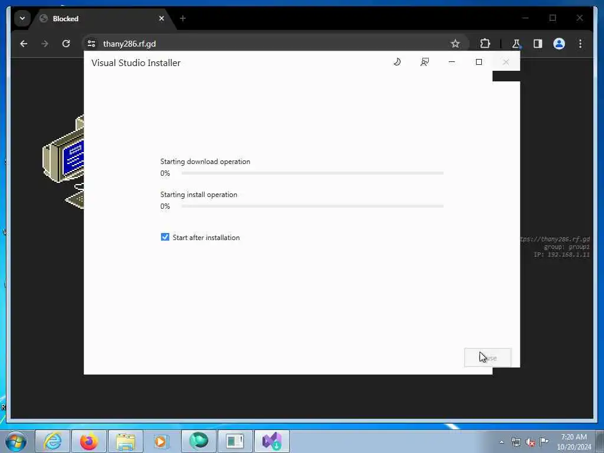Open Windows Explorer from taskbar
Screen dimensions: 604x453
(126, 441)
